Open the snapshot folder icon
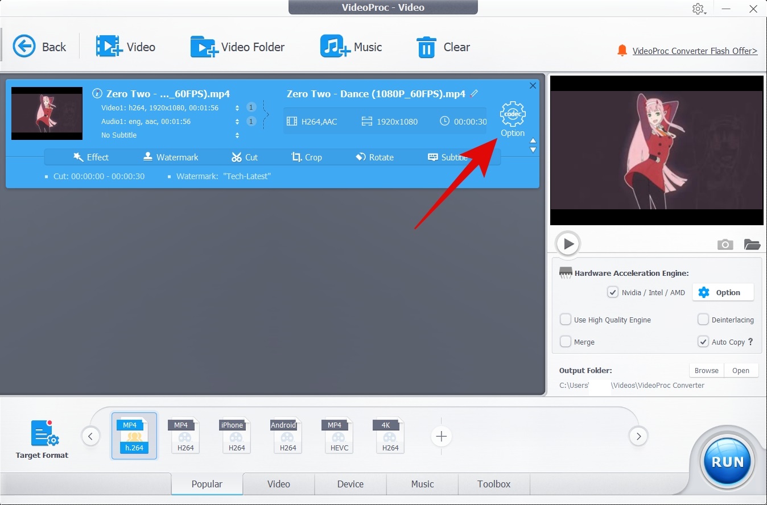Image resolution: width=767 pixels, height=505 pixels. (x=752, y=245)
